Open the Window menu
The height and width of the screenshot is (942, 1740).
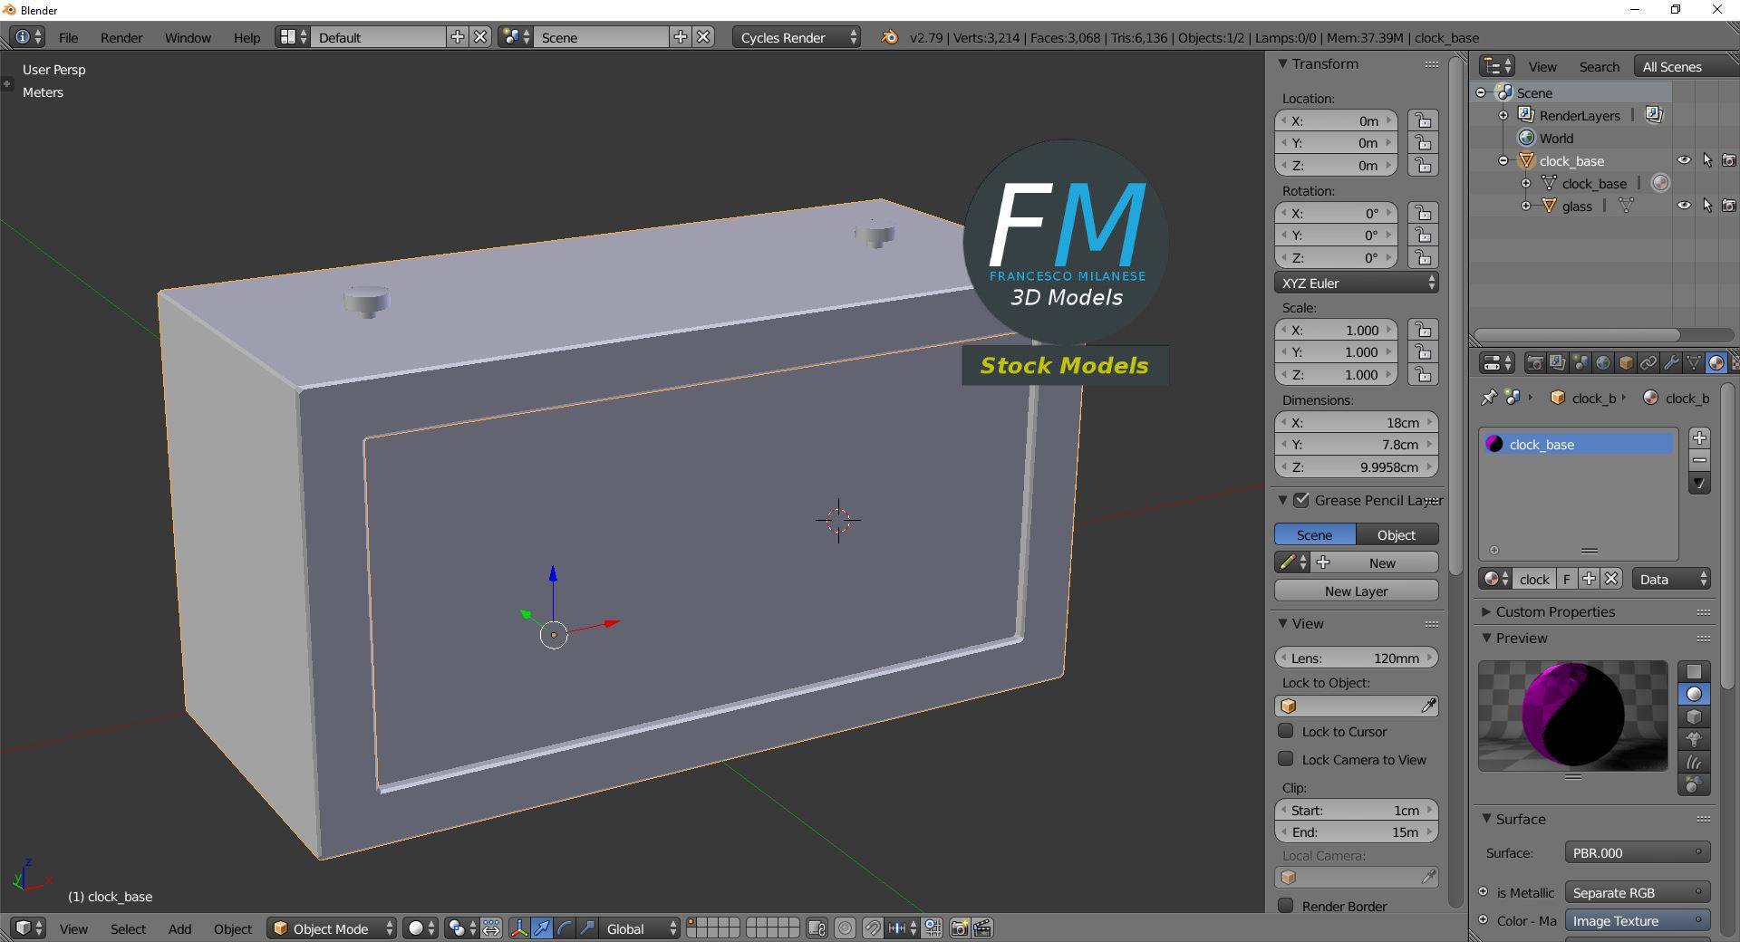188,37
